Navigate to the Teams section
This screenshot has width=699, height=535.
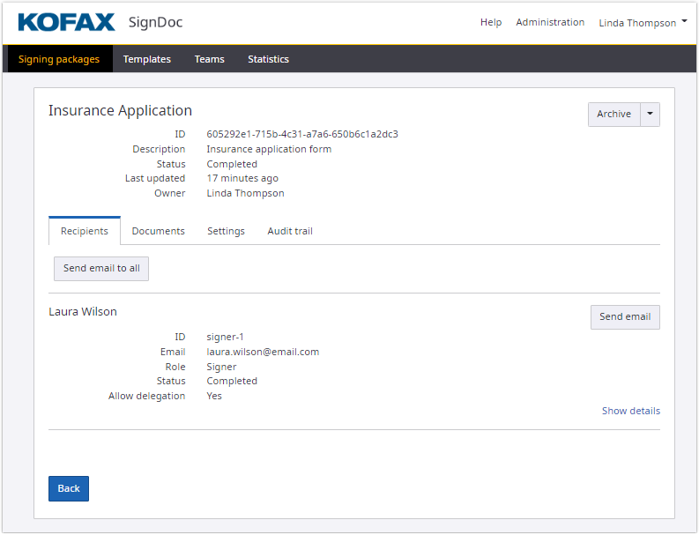[210, 59]
